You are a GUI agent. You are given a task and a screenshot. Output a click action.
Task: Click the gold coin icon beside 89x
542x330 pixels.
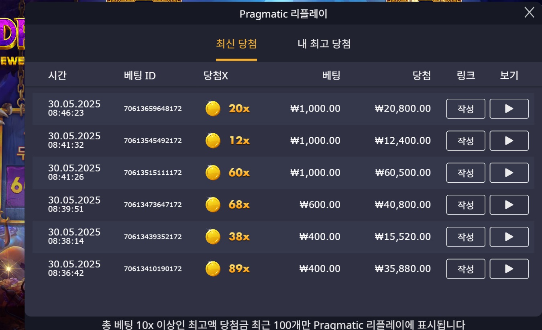coord(213,269)
